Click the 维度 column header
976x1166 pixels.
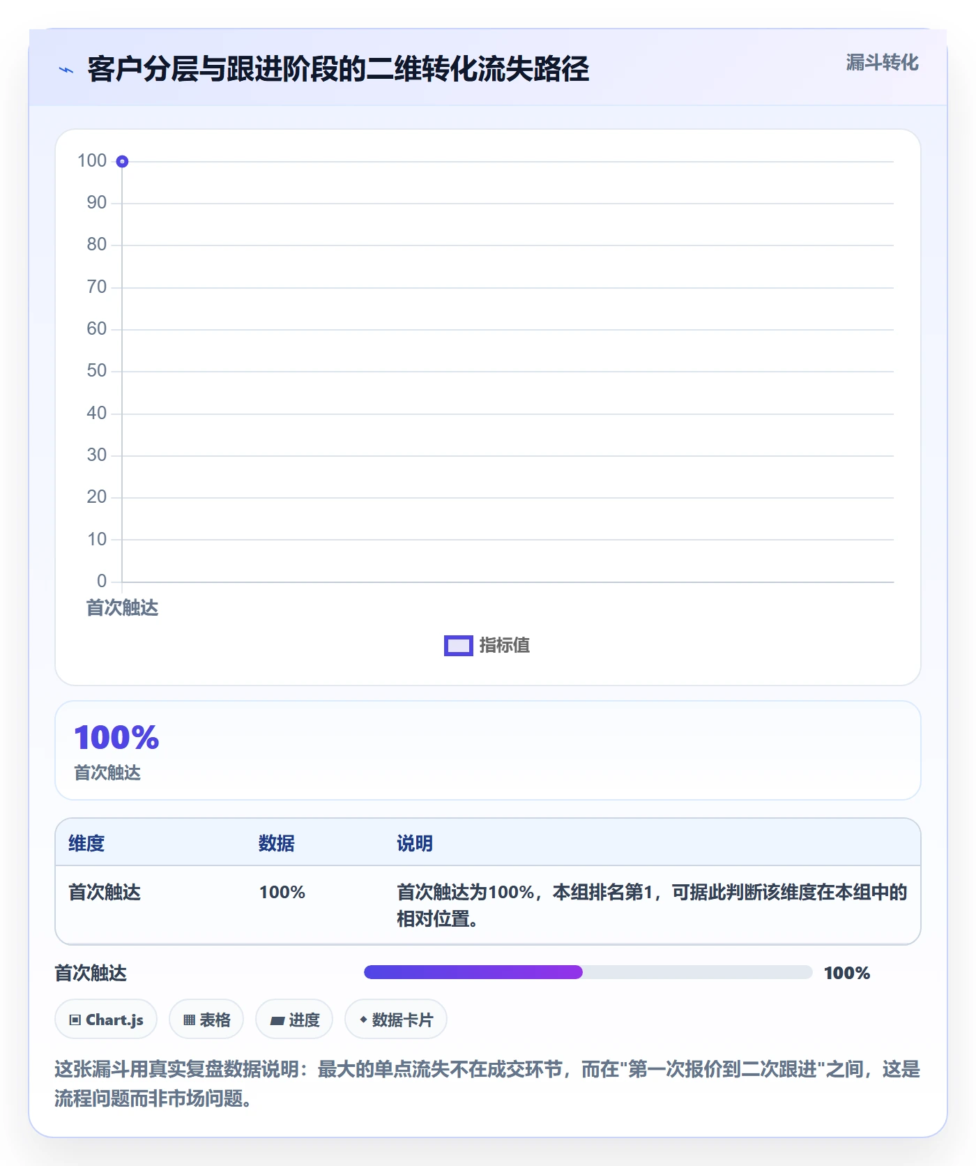tap(86, 843)
